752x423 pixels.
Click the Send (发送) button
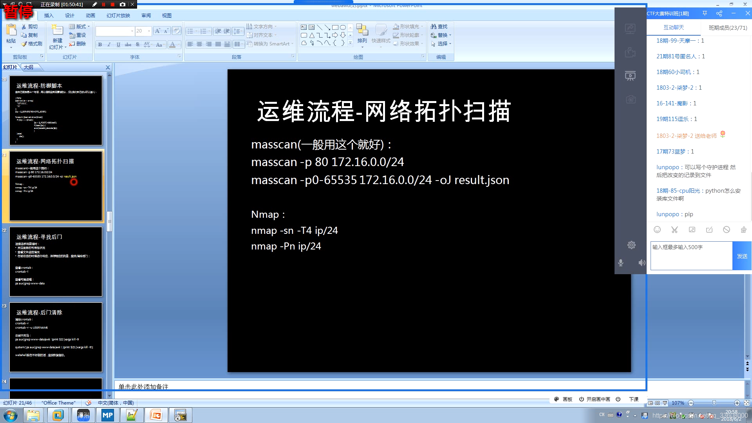click(x=742, y=256)
